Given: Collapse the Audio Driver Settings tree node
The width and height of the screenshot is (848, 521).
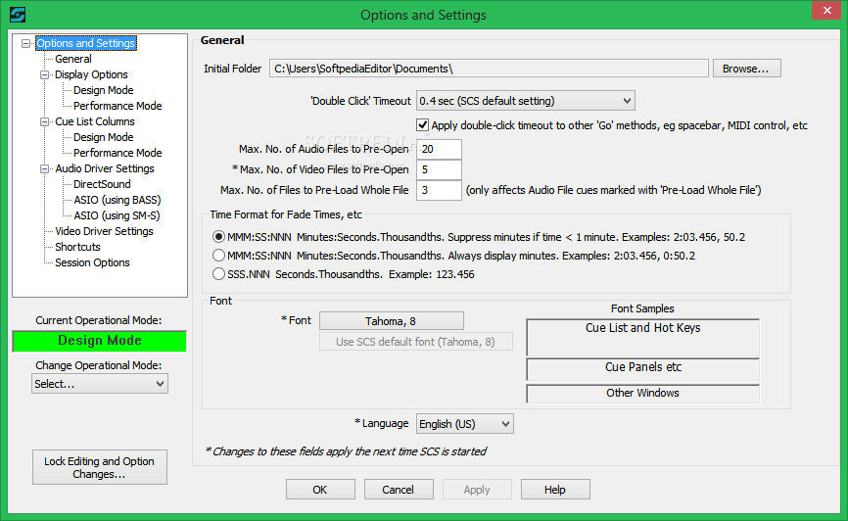Looking at the screenshot, I should [x=44, y=168].
